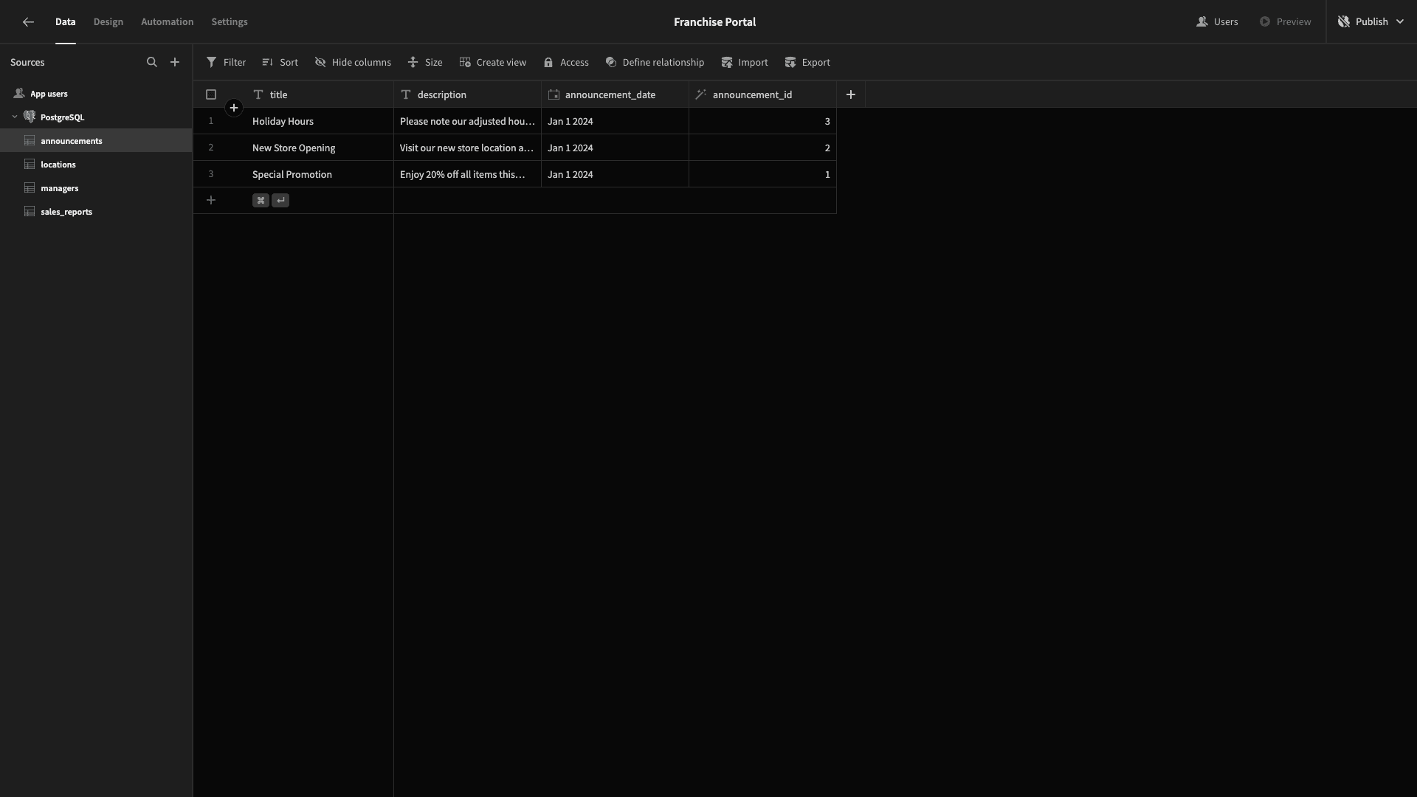
Task: Select the 'Holiday Hours' title cell
Action: pos(320,121)
